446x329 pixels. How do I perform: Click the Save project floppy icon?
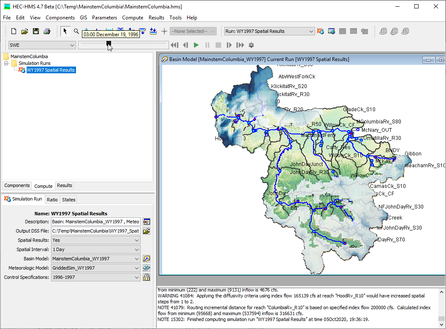(x=36, y=31)
